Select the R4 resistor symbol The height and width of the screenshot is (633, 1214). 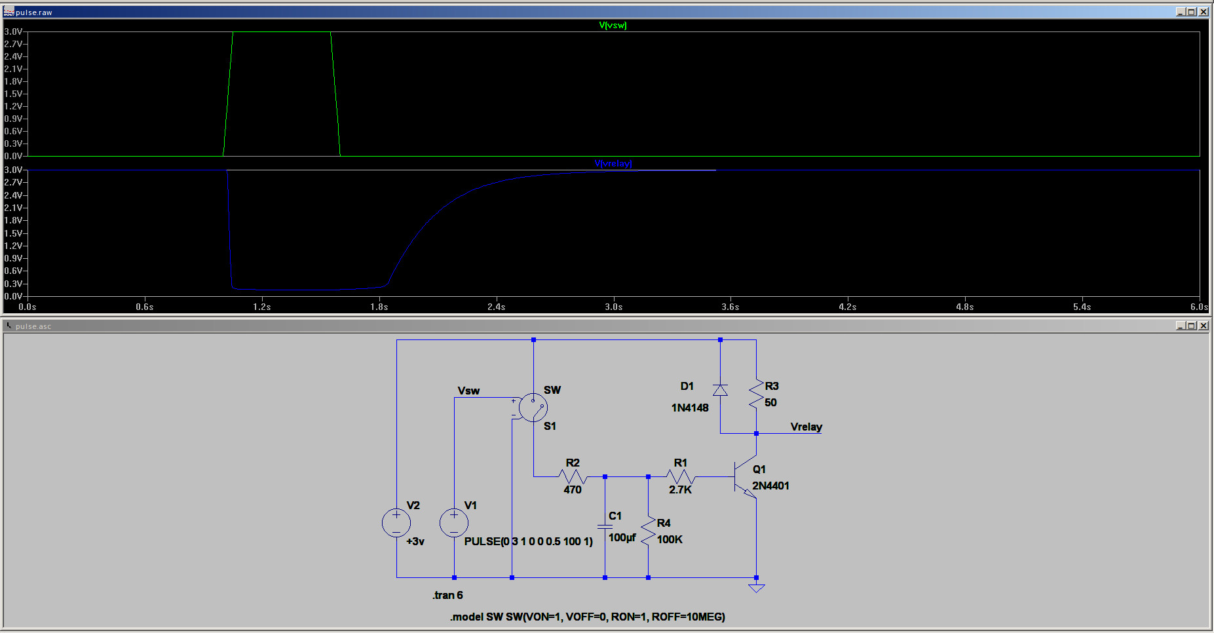pos(648,531)
